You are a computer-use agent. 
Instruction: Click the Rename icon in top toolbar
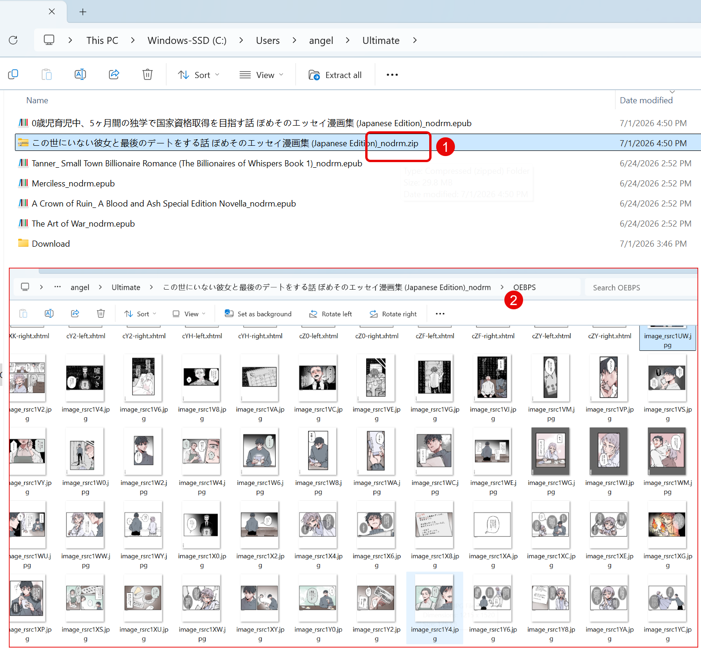[x=80, y=75]
